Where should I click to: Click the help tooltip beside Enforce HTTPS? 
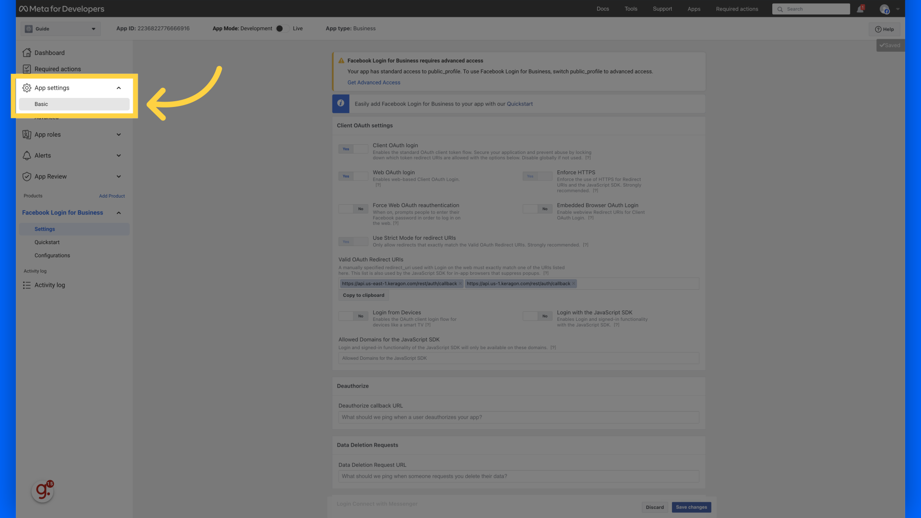(595, 191)
